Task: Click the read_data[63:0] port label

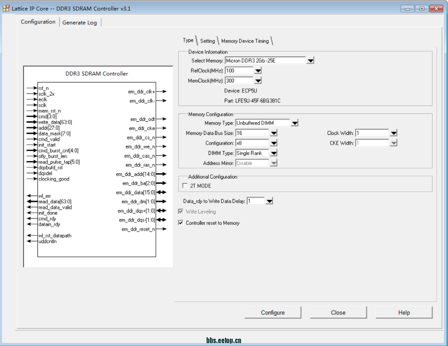Action: point(55,201)
